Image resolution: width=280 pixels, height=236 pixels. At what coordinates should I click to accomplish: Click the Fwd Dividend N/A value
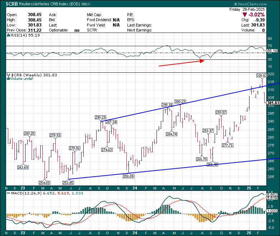tap(116, 20)
